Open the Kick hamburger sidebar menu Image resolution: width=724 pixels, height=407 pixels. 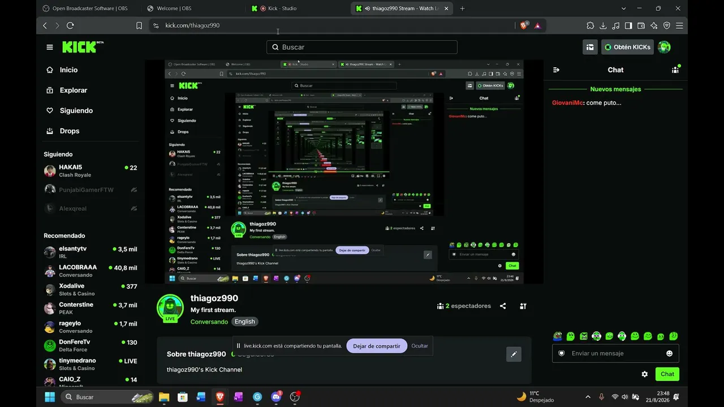[x=50, y=47]
